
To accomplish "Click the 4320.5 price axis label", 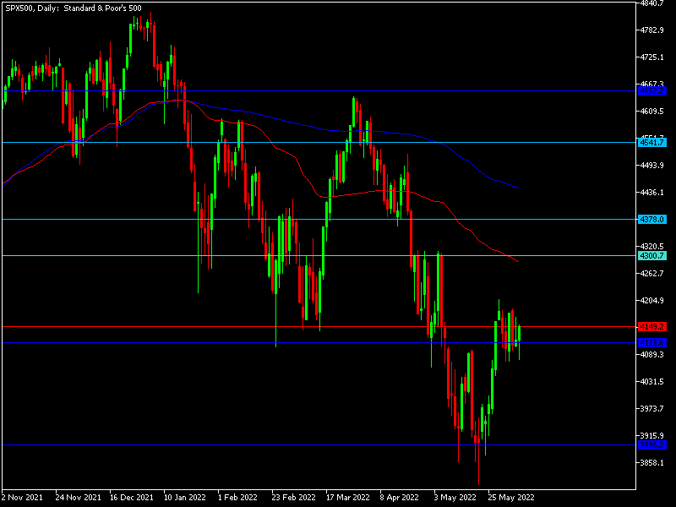I will tap(651, 246).
